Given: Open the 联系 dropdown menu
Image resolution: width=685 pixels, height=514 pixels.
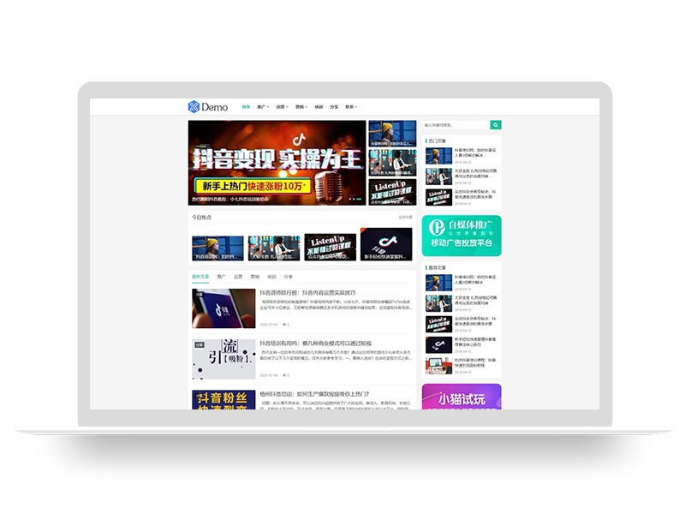Looking at the screenshot, I should tap(350, 107).
